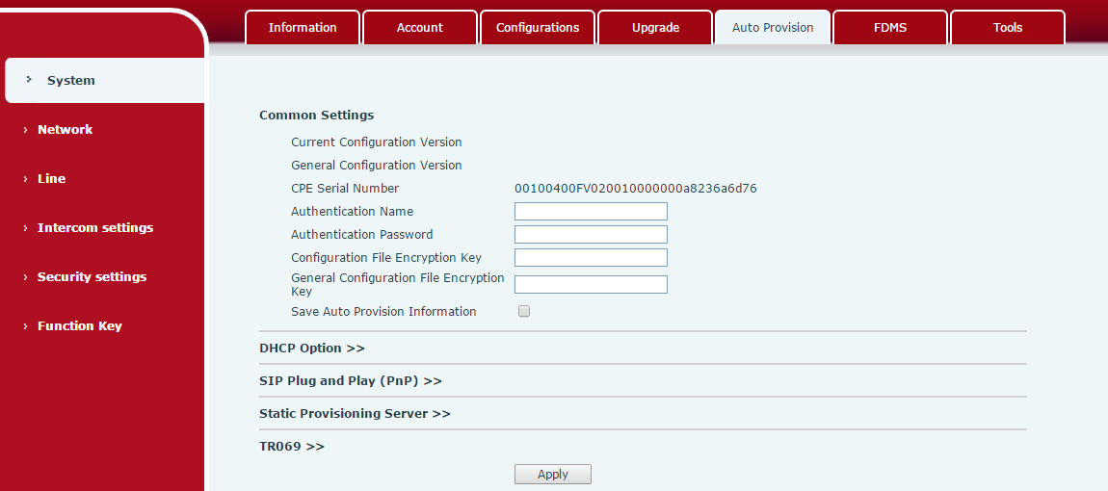Expand SIP Plug and Play (PnP) section
1108x491 pixels.
tap(350, 381)
